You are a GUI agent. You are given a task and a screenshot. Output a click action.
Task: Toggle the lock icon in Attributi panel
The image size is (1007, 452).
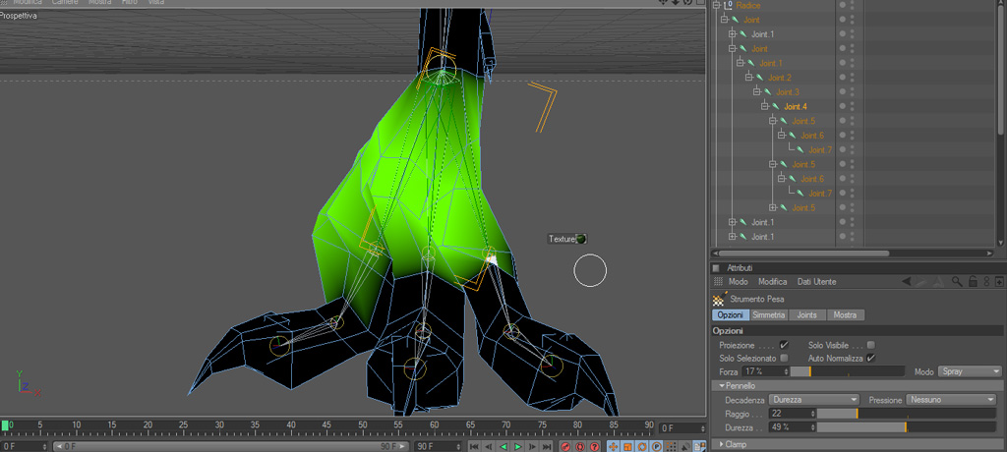click(973, 282)
